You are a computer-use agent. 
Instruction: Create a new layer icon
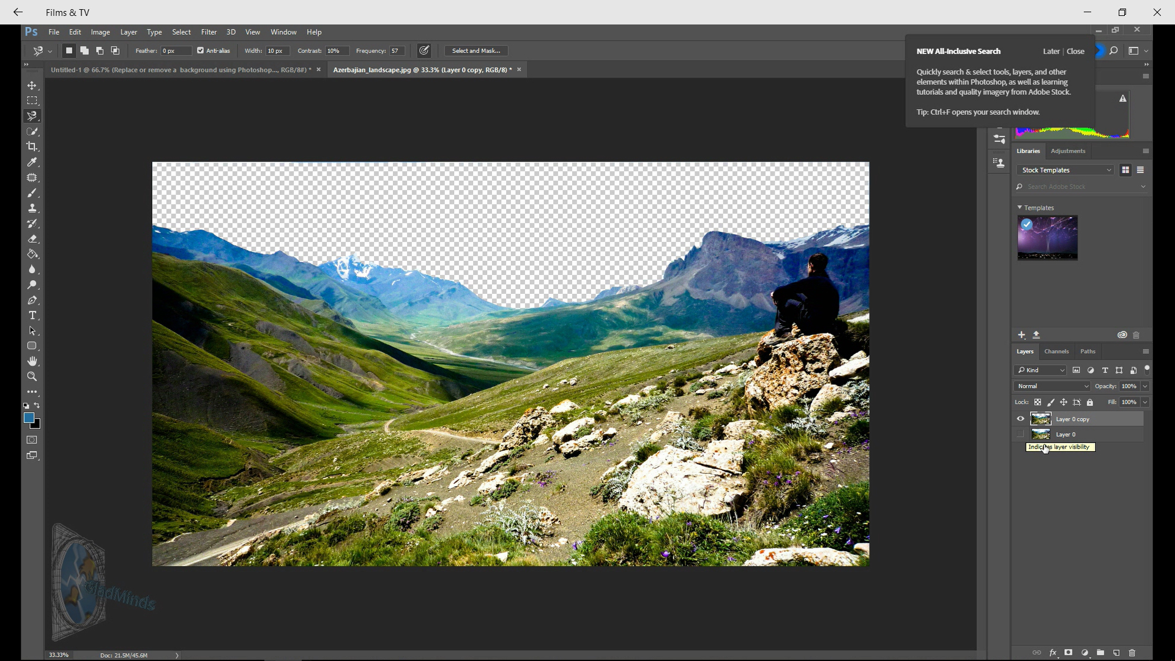pos(1116,652)
